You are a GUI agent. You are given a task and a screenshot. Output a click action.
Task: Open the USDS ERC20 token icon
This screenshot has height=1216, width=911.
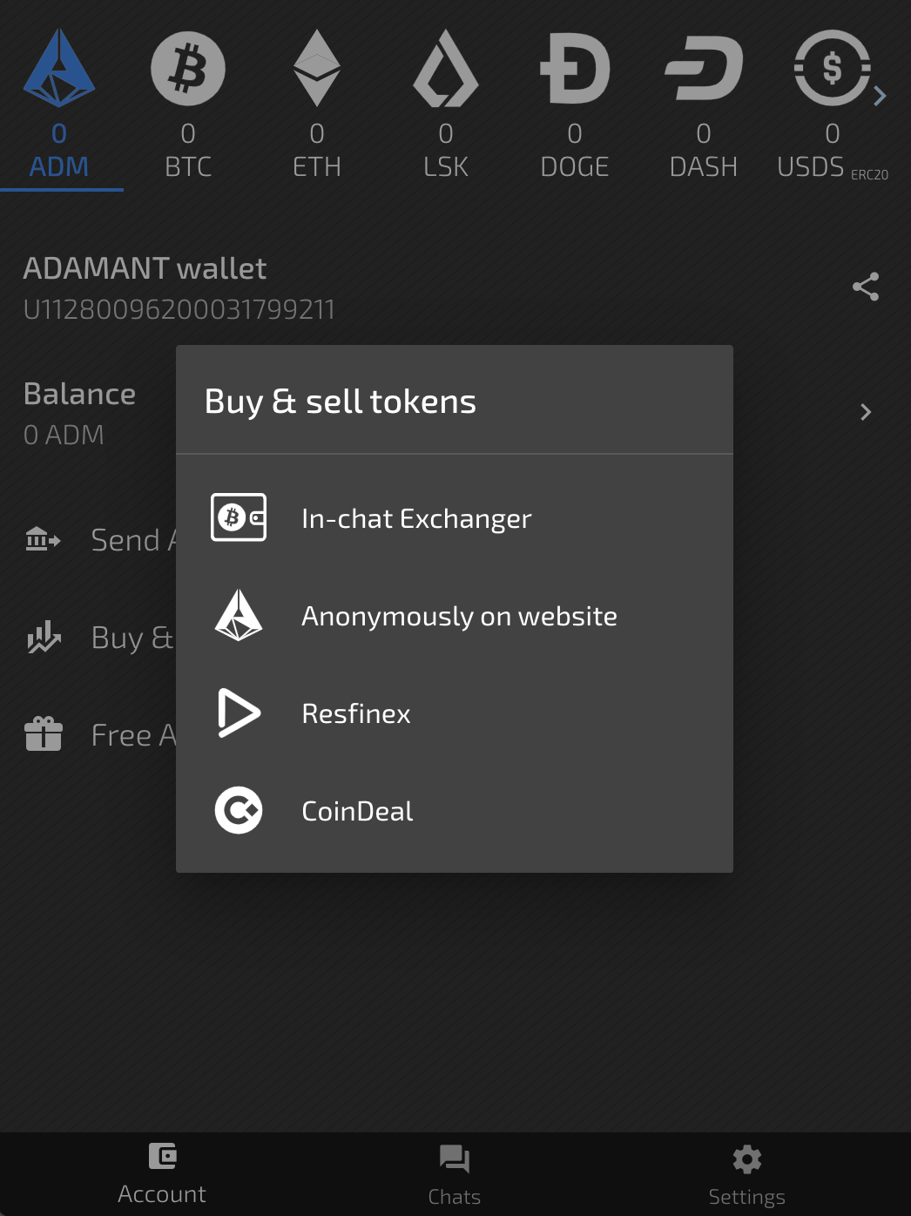[832, 69]
